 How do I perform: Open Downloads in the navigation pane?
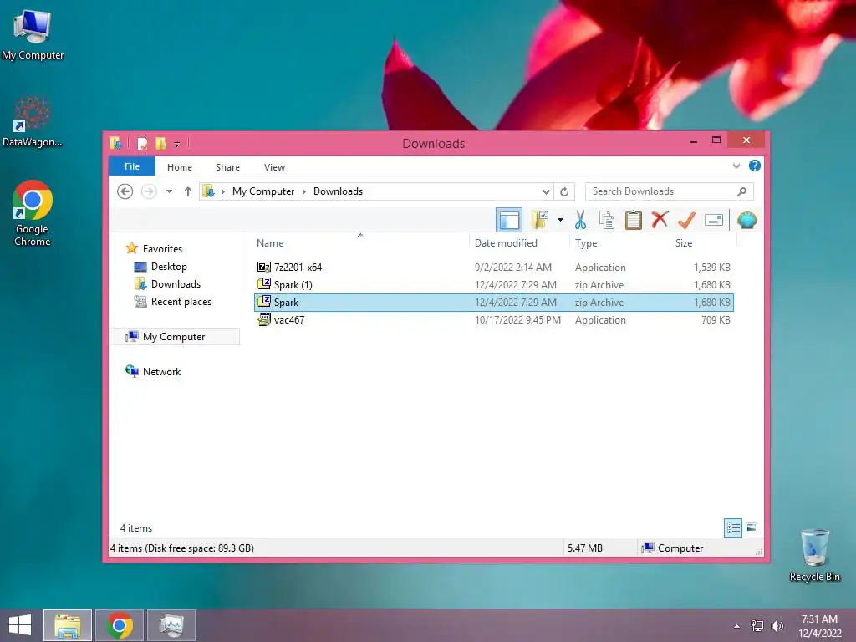point(176,284)
